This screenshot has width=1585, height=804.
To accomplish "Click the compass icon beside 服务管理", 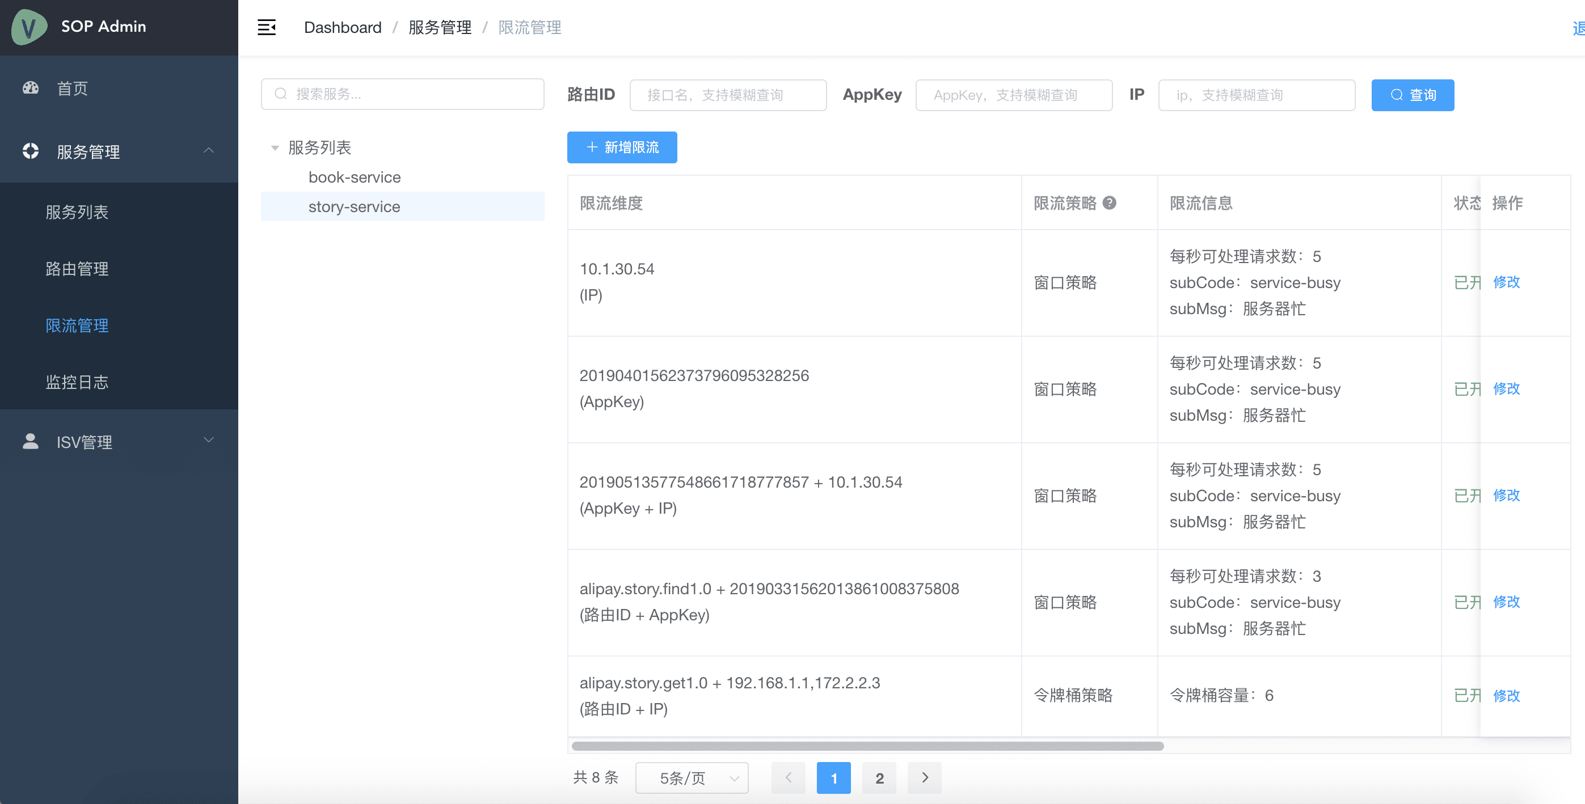I will [29, 152].
